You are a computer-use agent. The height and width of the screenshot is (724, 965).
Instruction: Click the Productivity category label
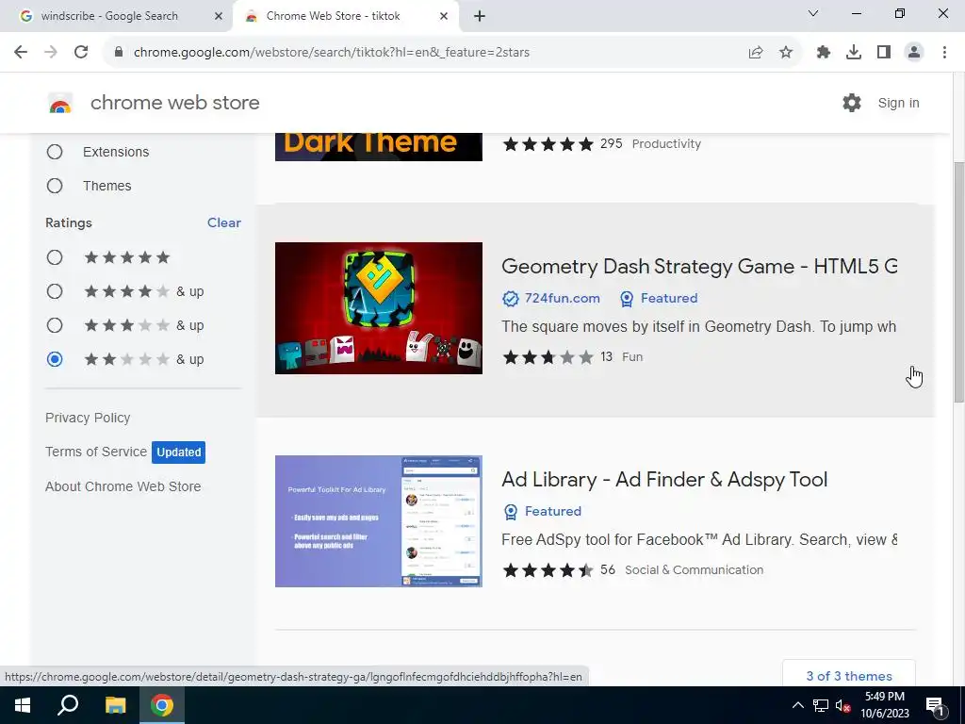click(666, 144)
